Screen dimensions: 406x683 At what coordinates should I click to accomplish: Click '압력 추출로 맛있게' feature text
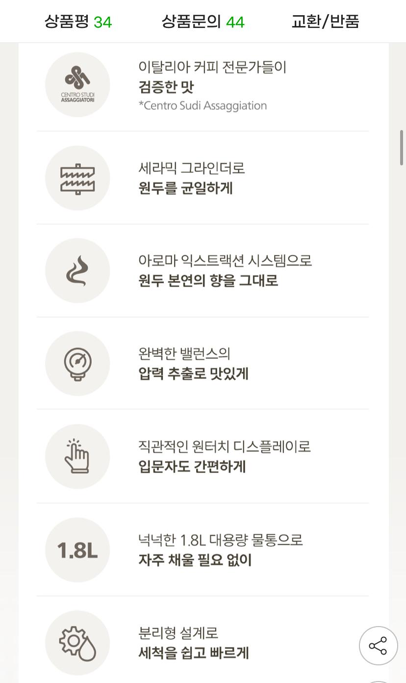tap(193, 374)
